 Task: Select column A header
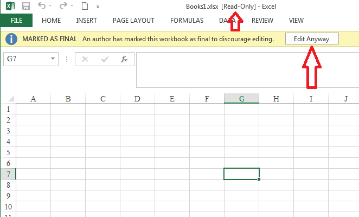click(x=34, y=99)
